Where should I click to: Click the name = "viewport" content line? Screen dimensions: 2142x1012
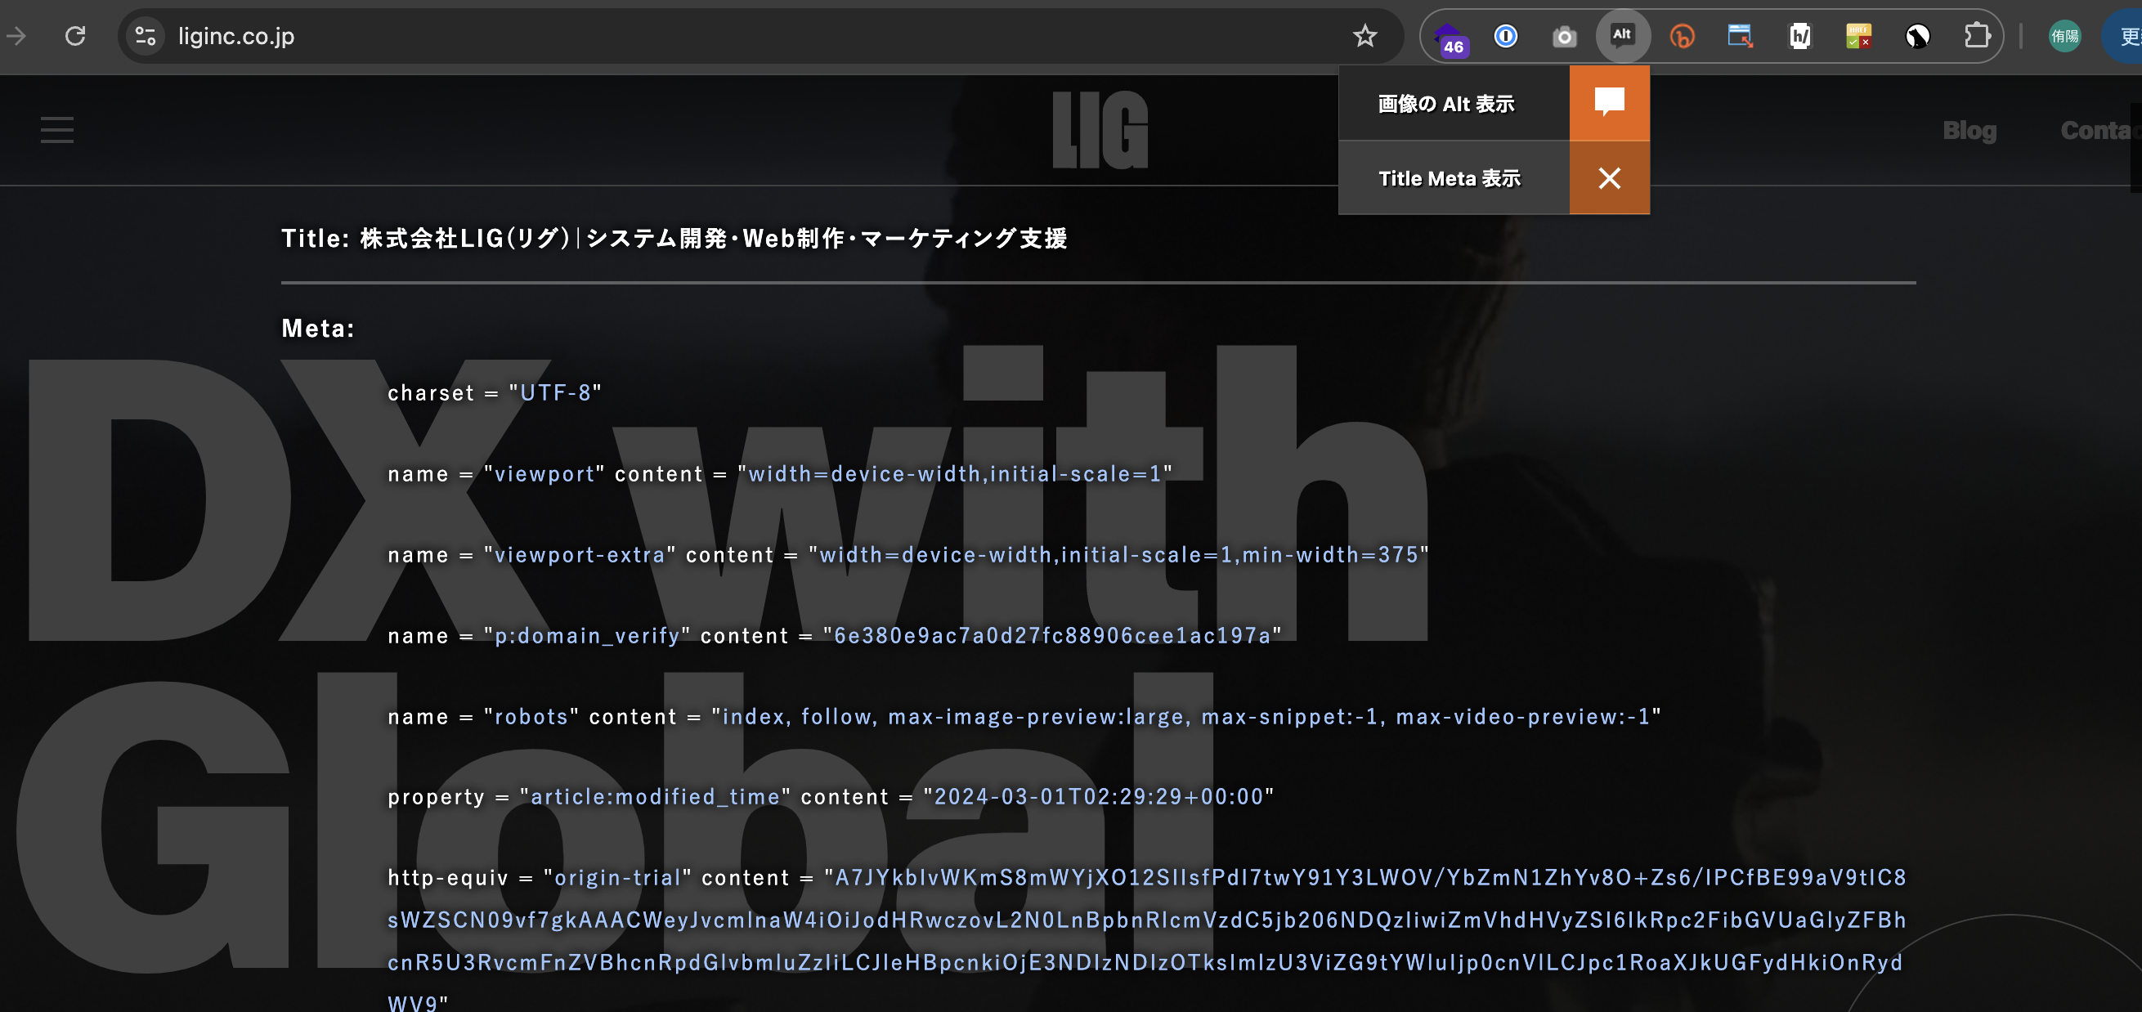tap(780, 473)
